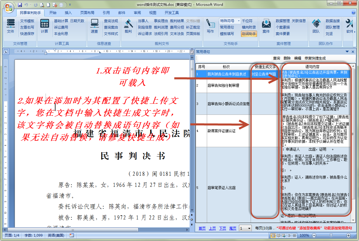Open the 开始 ribbon tab

coord(53,13)
